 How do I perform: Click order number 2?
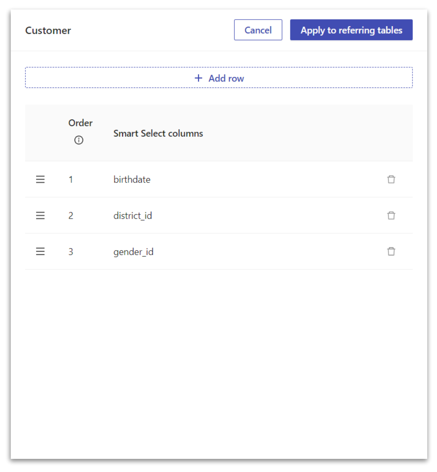71,215
